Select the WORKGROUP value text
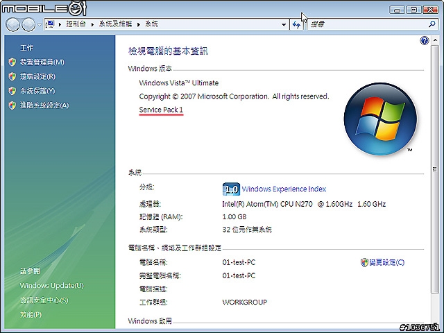 tap(245, 302)
